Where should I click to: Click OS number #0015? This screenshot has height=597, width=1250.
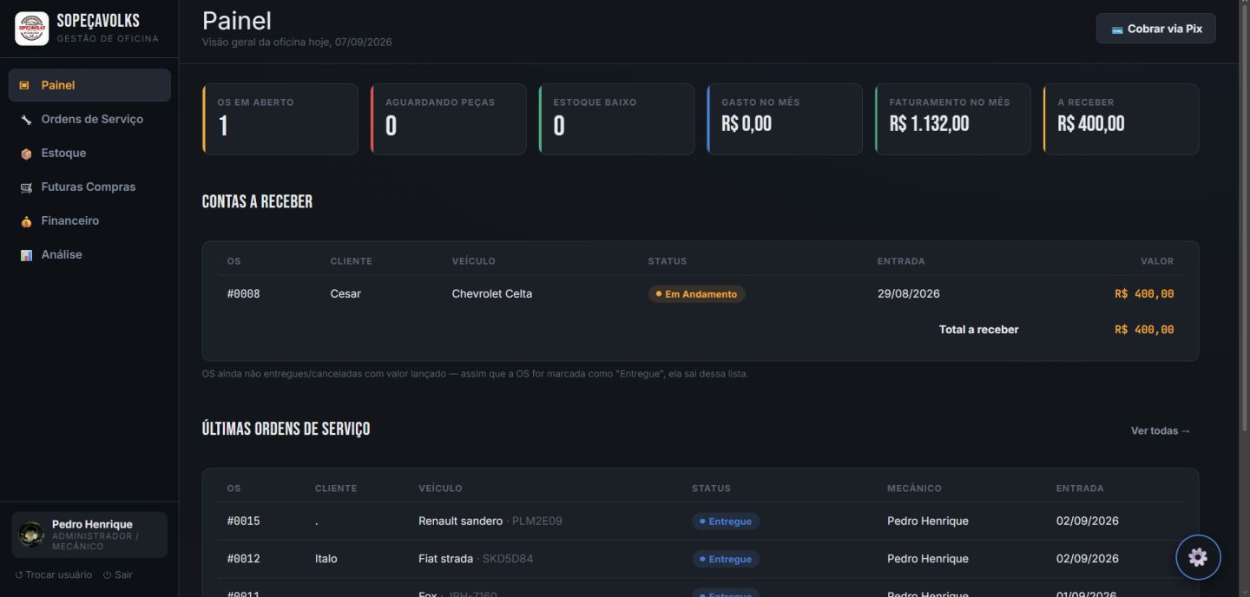tap(244, 521)
